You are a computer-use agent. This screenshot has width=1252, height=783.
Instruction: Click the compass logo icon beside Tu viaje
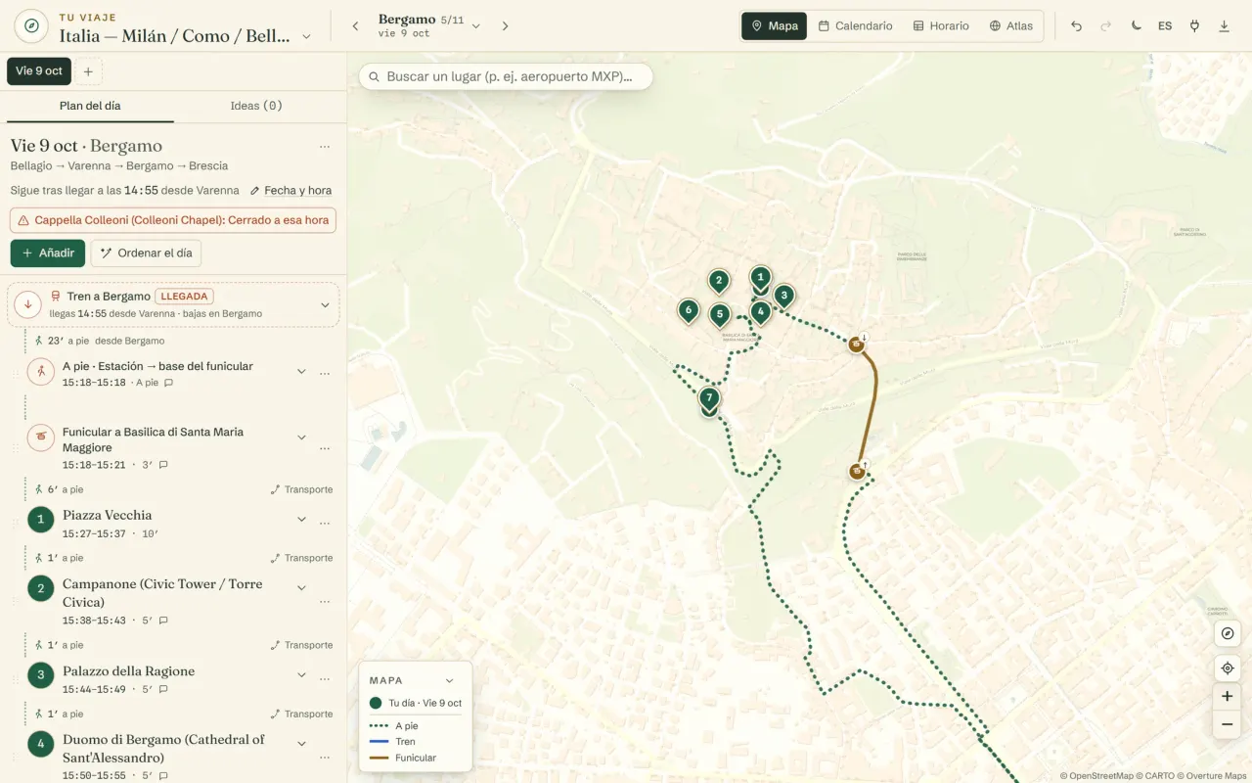(x=31, y=25)
